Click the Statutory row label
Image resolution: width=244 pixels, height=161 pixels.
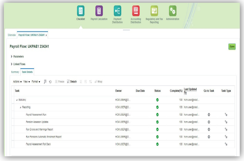click(x=22, y=100)
